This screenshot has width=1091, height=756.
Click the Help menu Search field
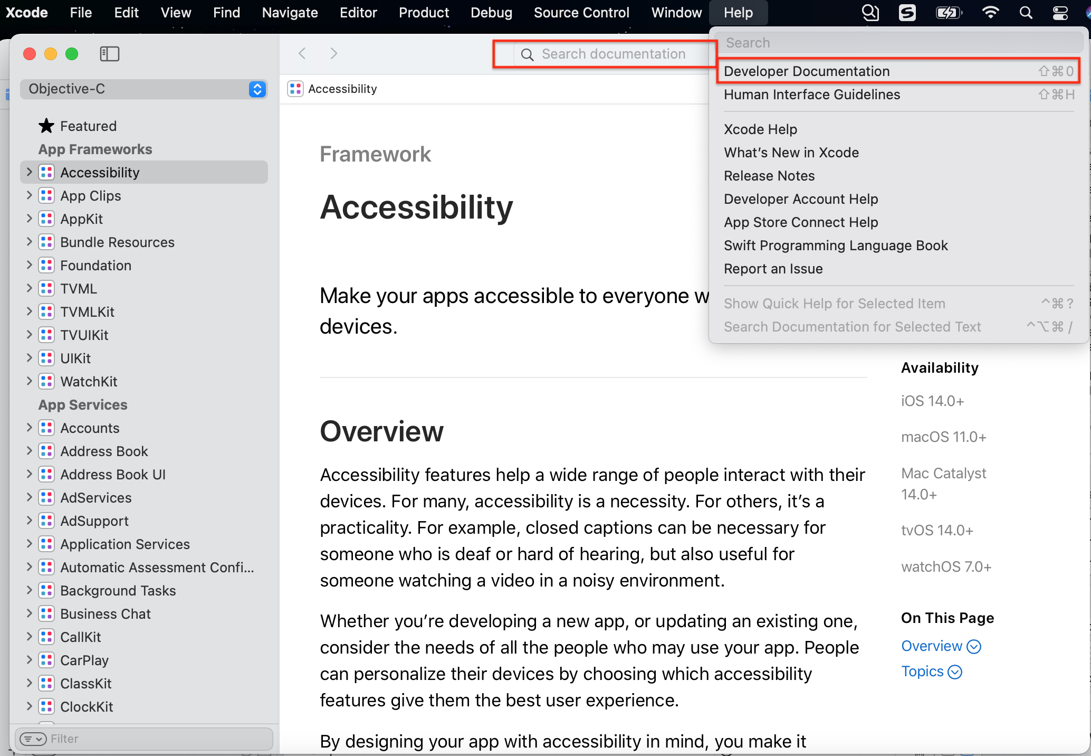tap(899, 43)
